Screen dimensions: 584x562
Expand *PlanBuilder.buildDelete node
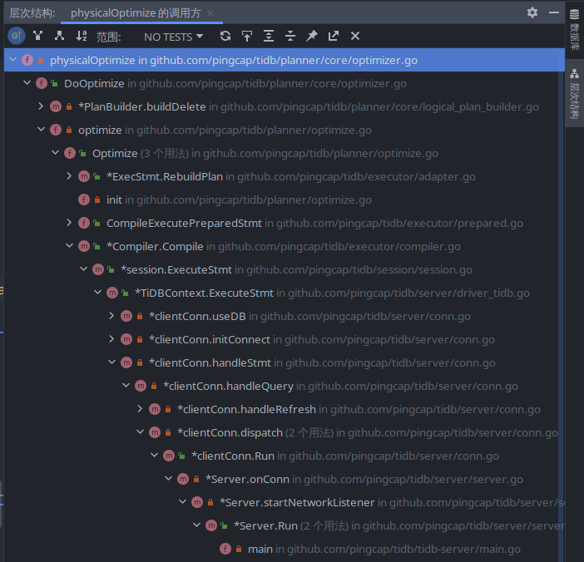41,106
